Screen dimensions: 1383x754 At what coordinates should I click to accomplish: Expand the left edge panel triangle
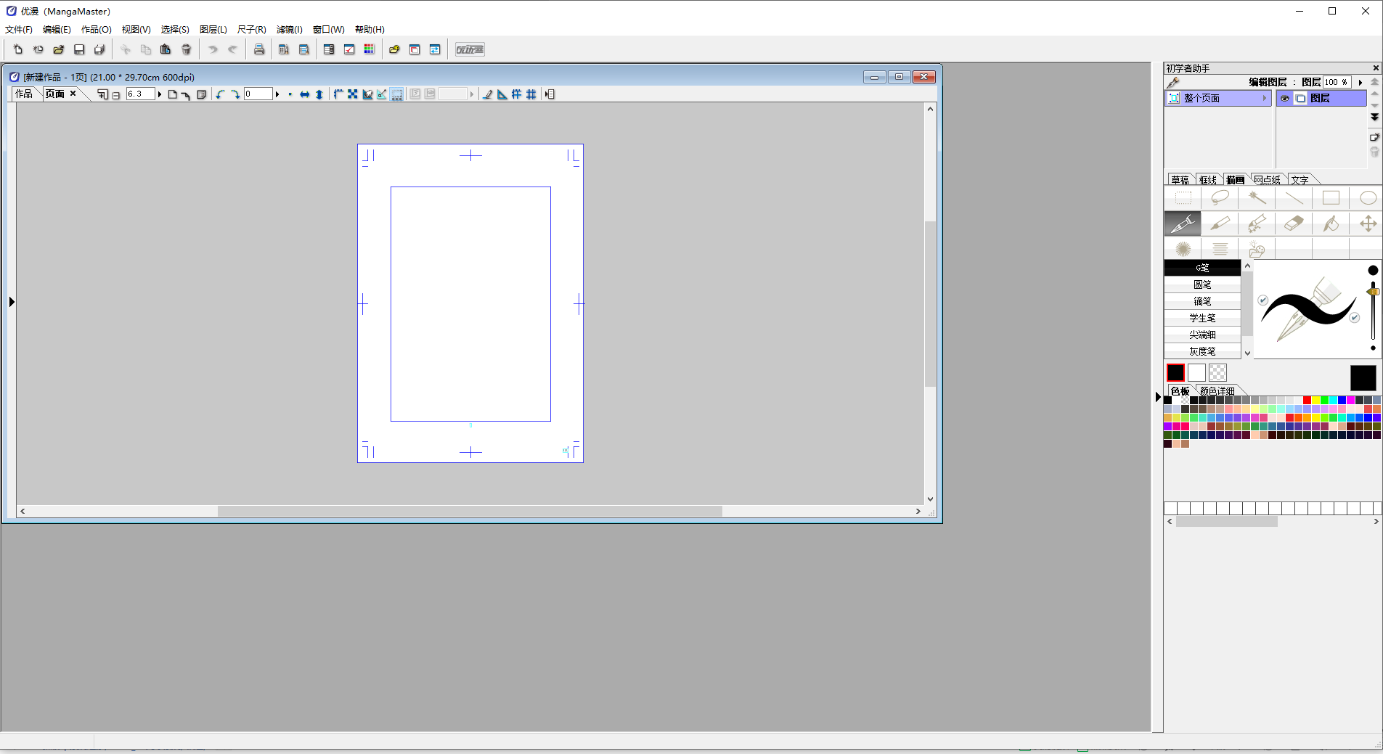click(12, 302)
